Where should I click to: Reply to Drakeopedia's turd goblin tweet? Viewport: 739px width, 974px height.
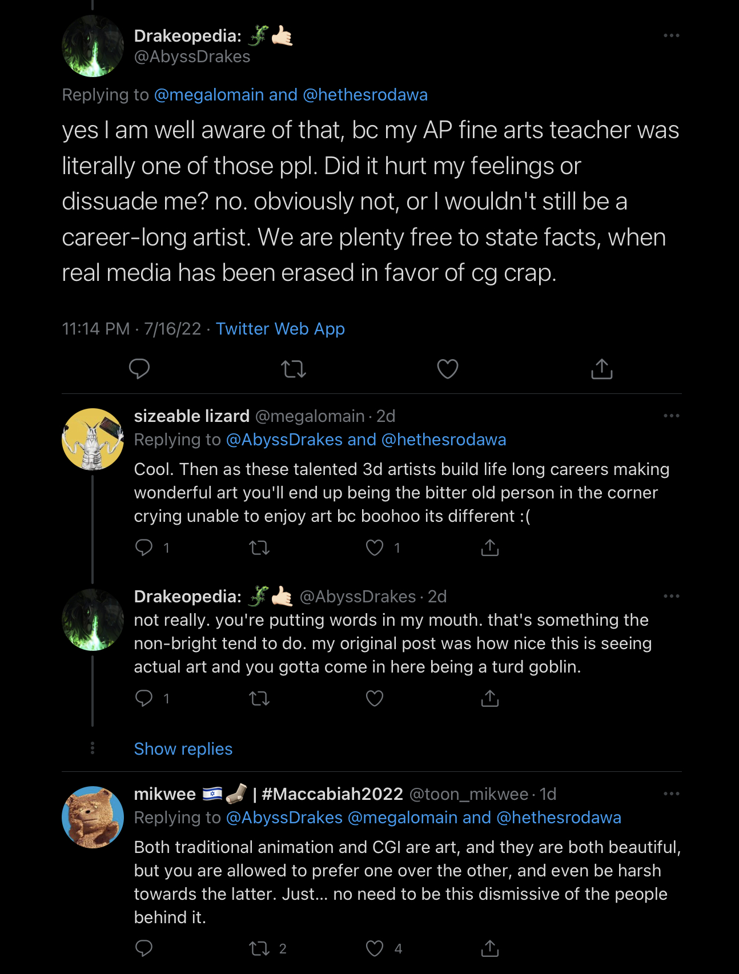pyautogui.click(x=144, y=698)
